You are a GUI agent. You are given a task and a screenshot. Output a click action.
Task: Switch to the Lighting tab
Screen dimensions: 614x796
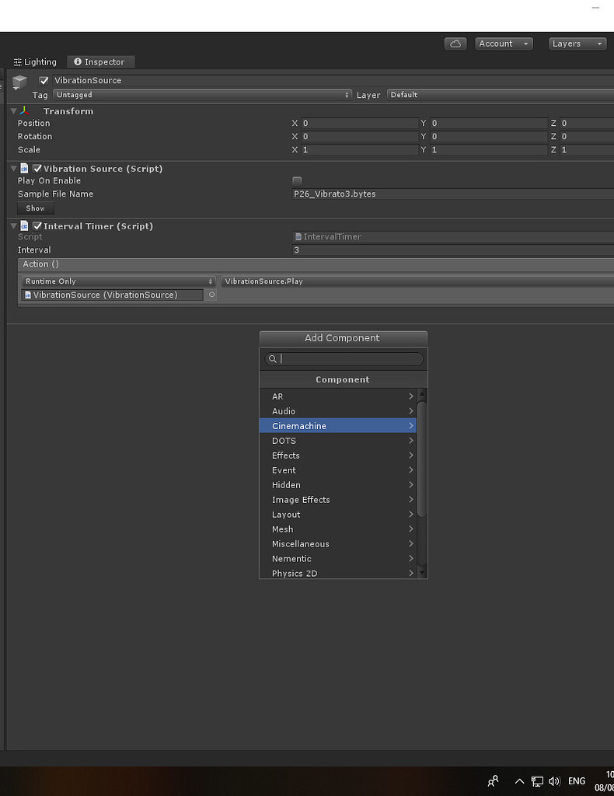tap(35, 62)
